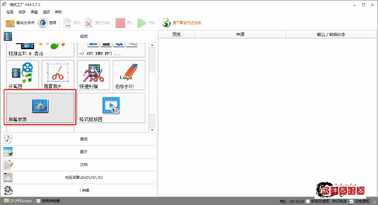Expand the 图片 category
Image resolution: width=378 pixels, height=205 pixels.
point(79,152)
